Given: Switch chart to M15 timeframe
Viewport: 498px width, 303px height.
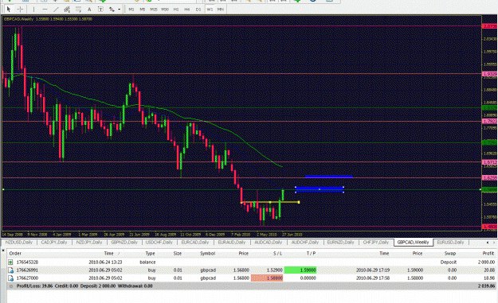Looking at the screenshot, I should click(154, 10).
